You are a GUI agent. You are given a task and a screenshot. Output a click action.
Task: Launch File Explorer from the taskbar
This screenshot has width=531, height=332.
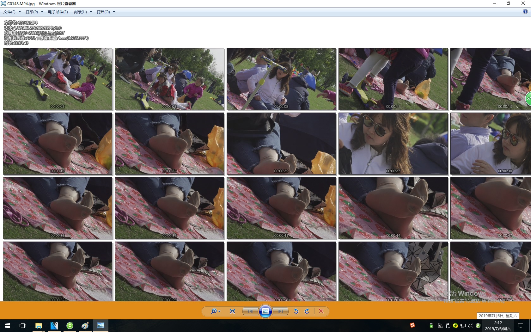pyautogui.click(x=39, y=325)
